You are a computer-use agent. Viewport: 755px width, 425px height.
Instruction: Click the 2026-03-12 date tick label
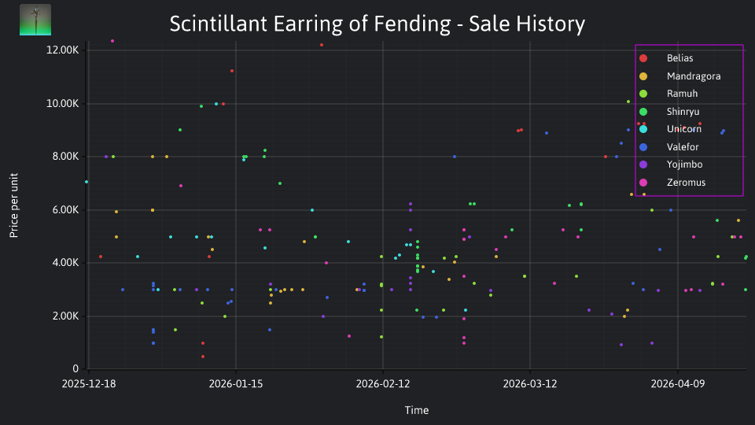click(x=529, y=384)
